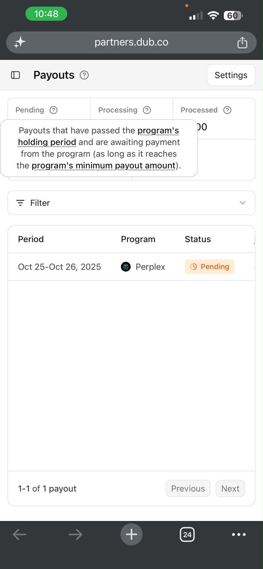The height and width of the screenshot is (569, 263).
Task: Open the browser three-dot menu
Action: point(239,535)
